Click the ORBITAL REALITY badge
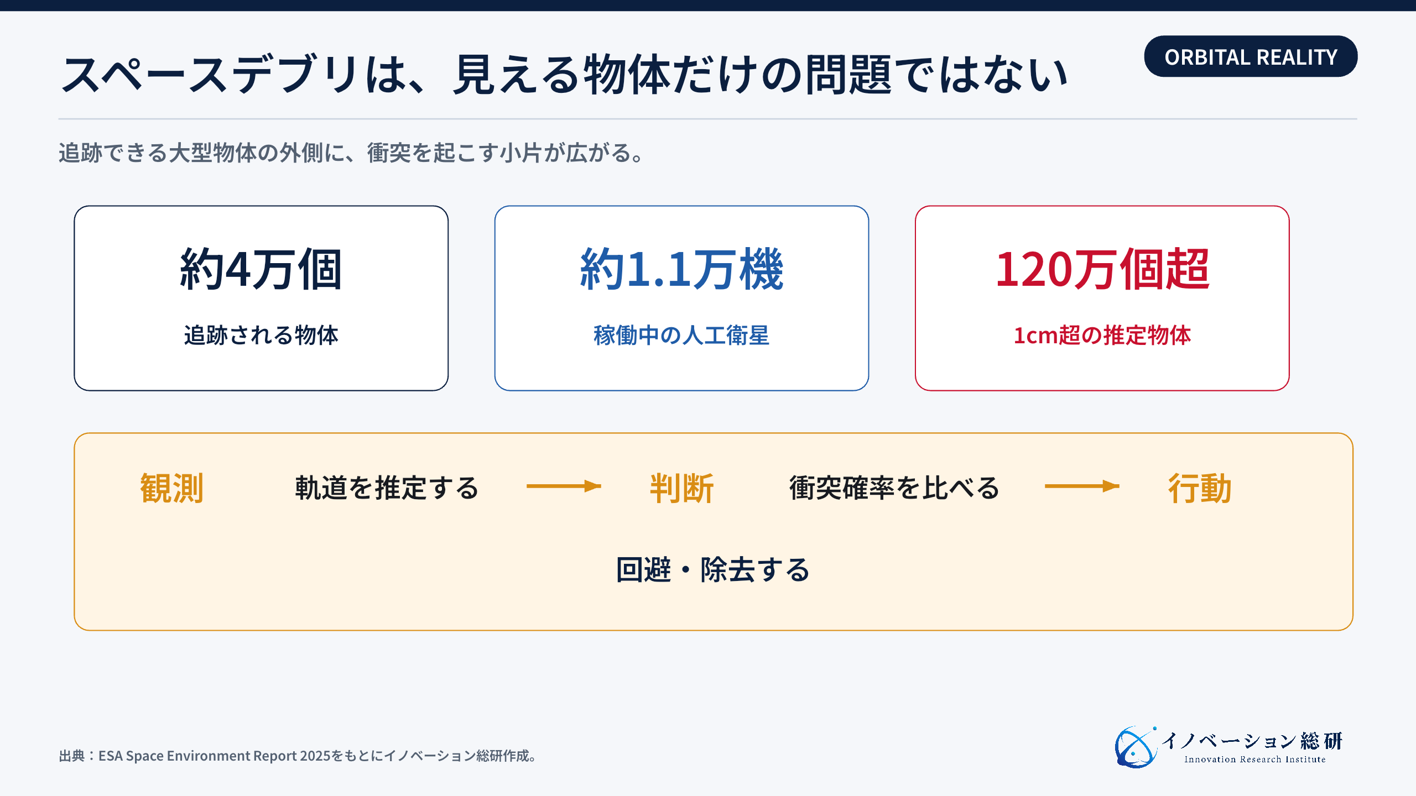 click(x=1251, y=56)
